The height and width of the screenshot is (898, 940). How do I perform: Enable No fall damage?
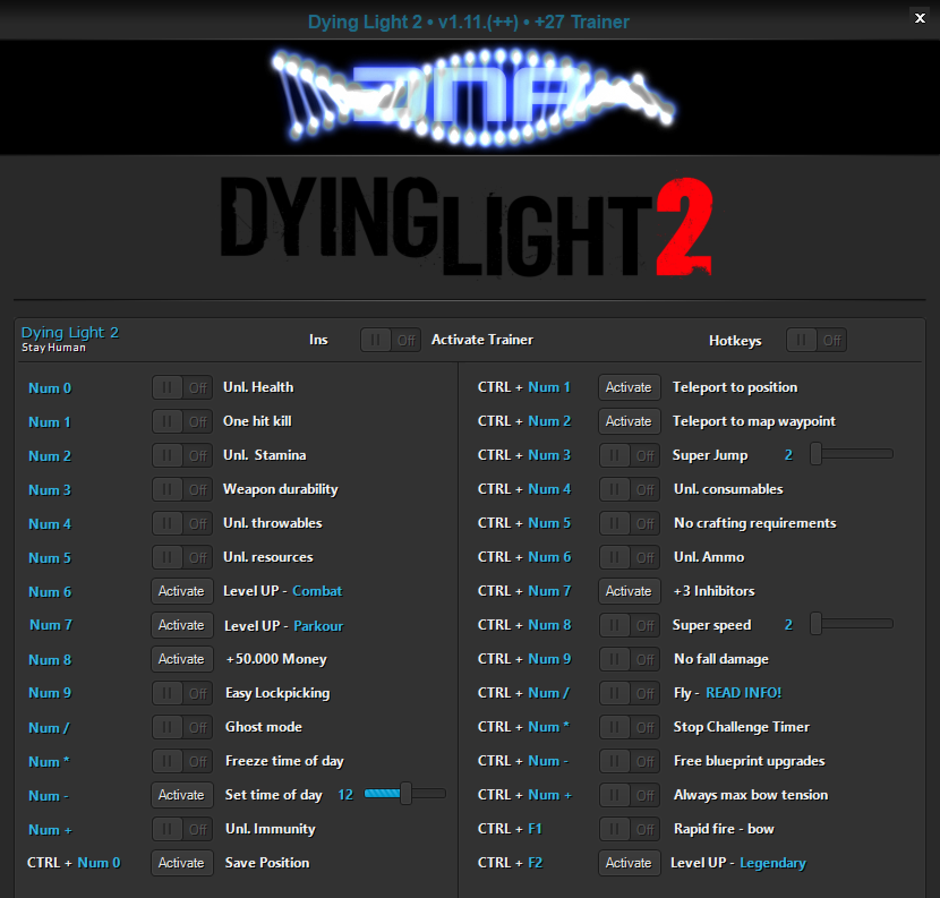(630, 659)
